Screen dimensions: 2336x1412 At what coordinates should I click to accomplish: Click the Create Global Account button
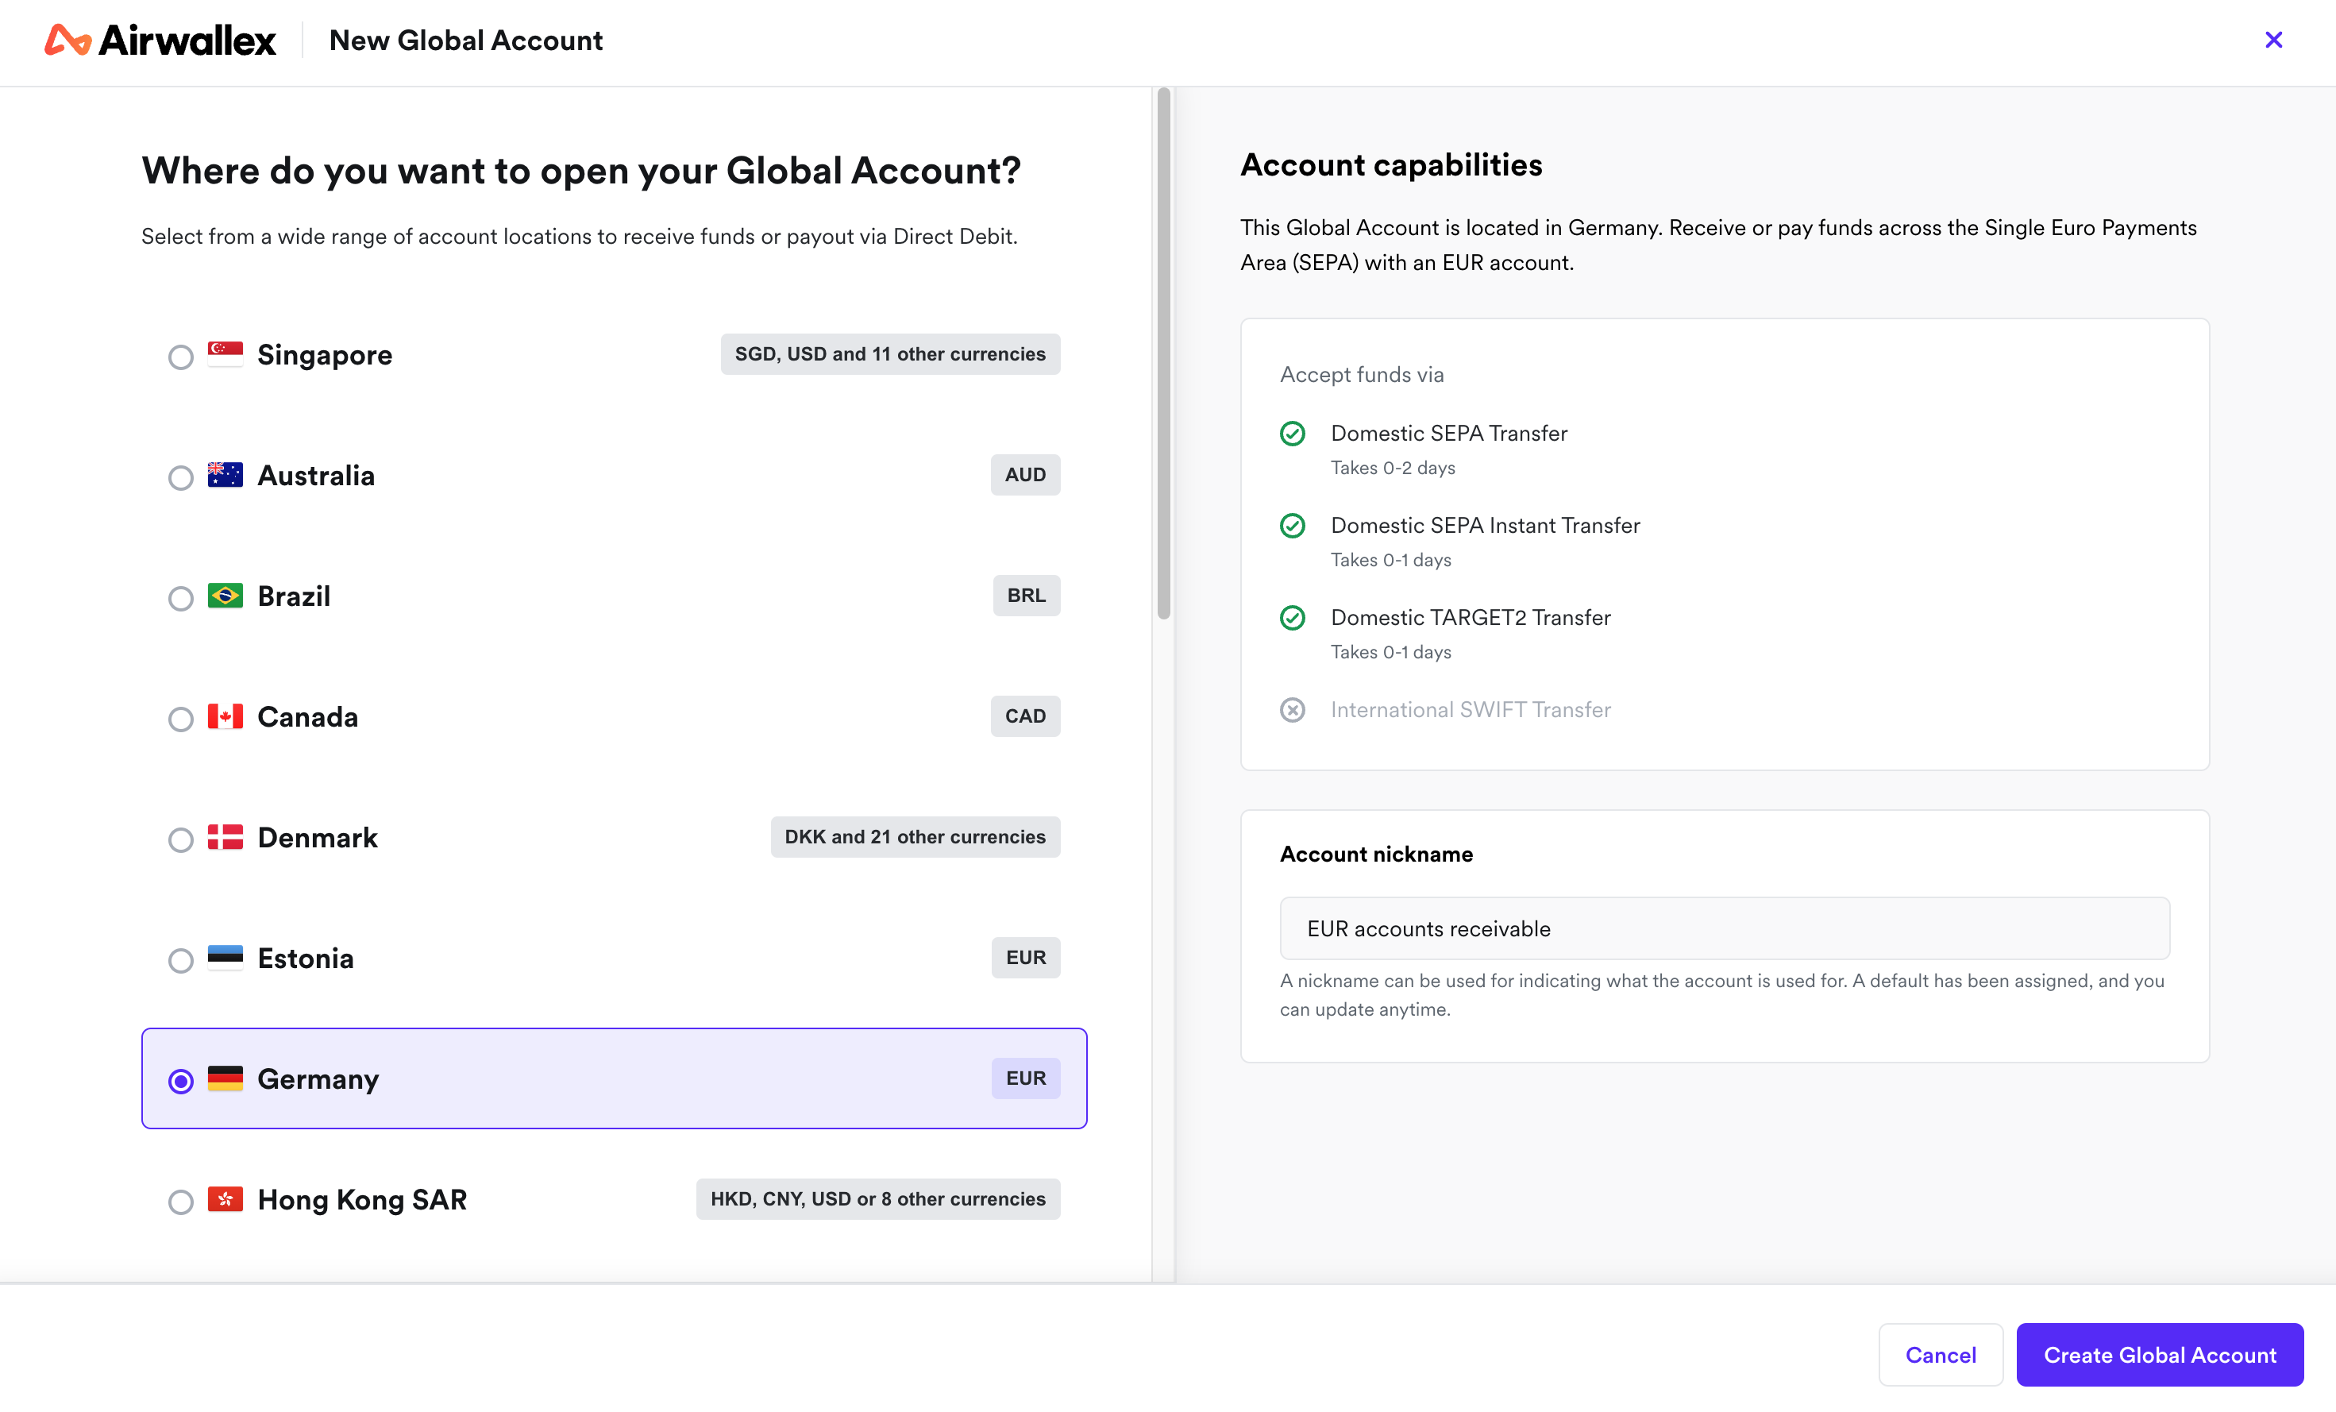2160,1354
